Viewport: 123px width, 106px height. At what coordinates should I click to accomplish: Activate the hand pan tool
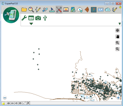[117, 37]
